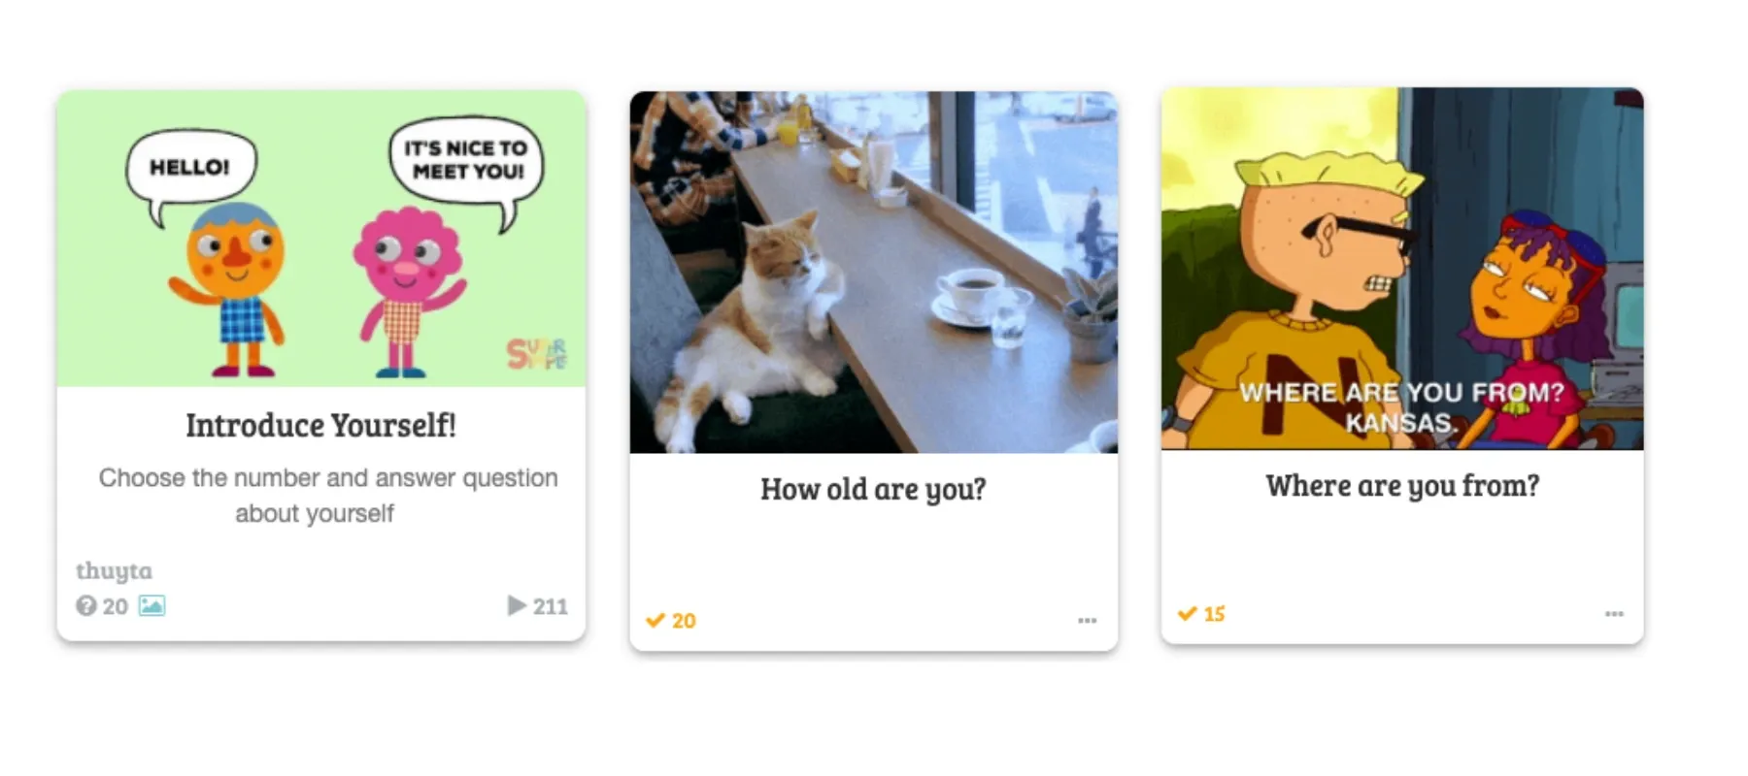Open the Kansas cartoon image
The height and width of the screenshot is (776, 1748).
coord(1402,269)
